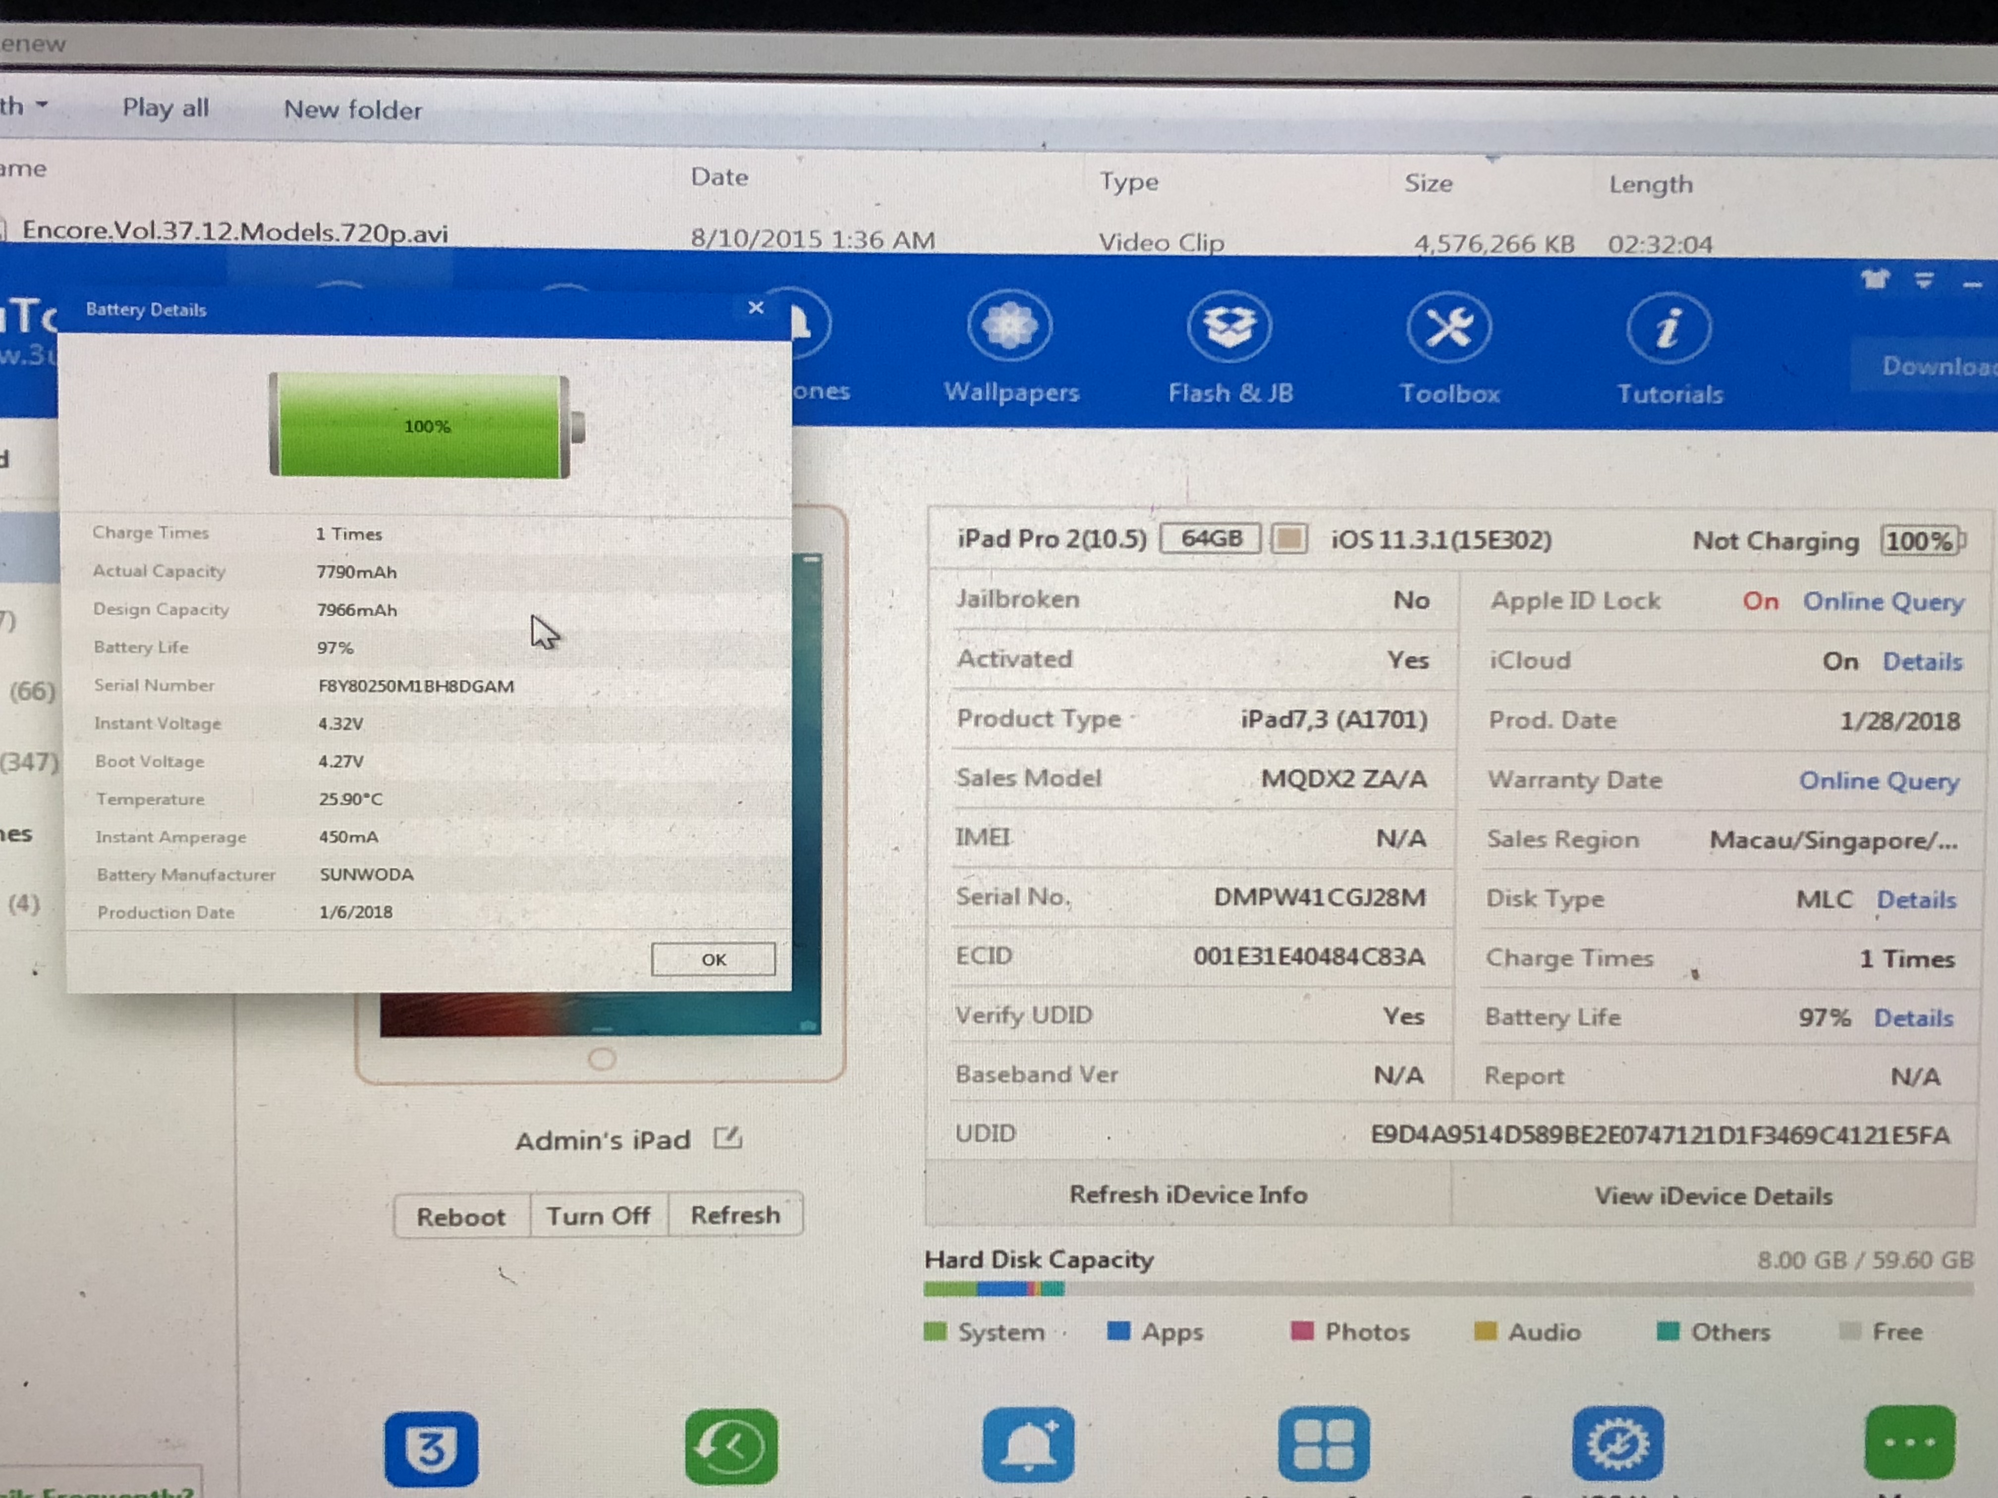The width and height of the screenshot is (1998, 1498).
Task: Sort by Length column in Explorer
Action: (1650, 184)
